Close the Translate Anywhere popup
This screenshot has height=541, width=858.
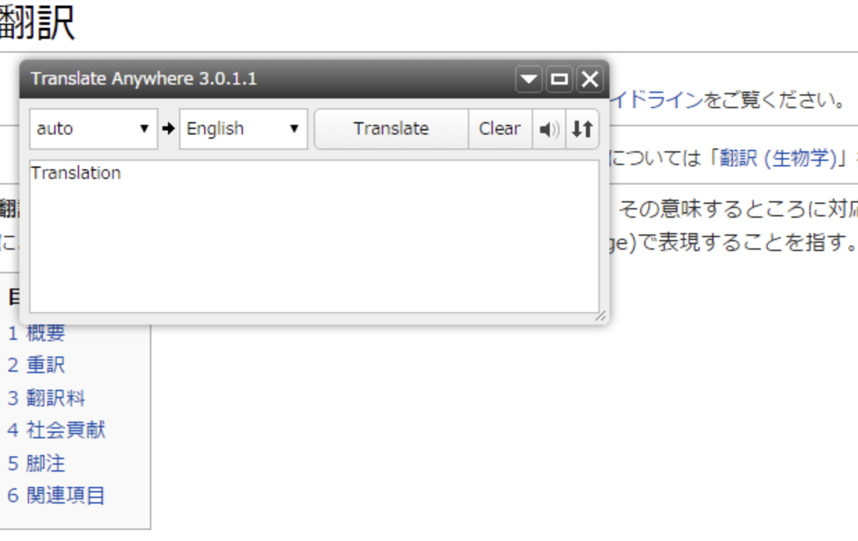(x=589, y=79)
